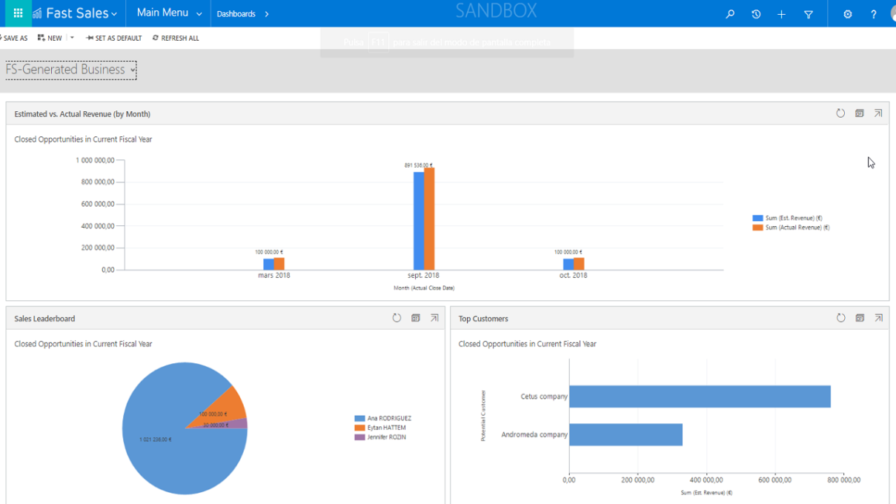Click SET AS DEFAULT command
Screen dimensions: 896x504
point(113,38)
